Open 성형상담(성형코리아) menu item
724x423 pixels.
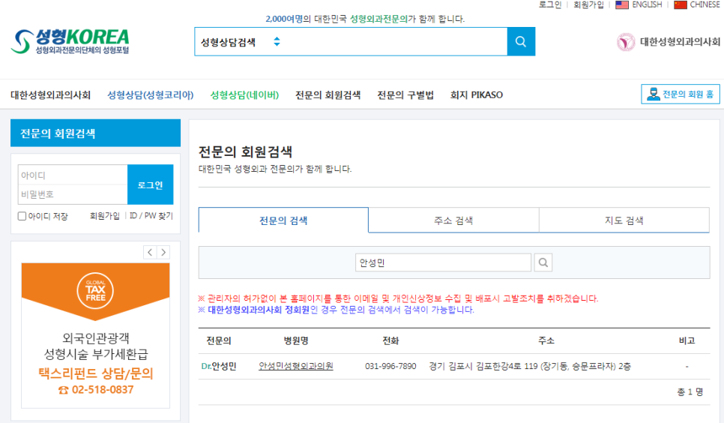coord(151,94)
